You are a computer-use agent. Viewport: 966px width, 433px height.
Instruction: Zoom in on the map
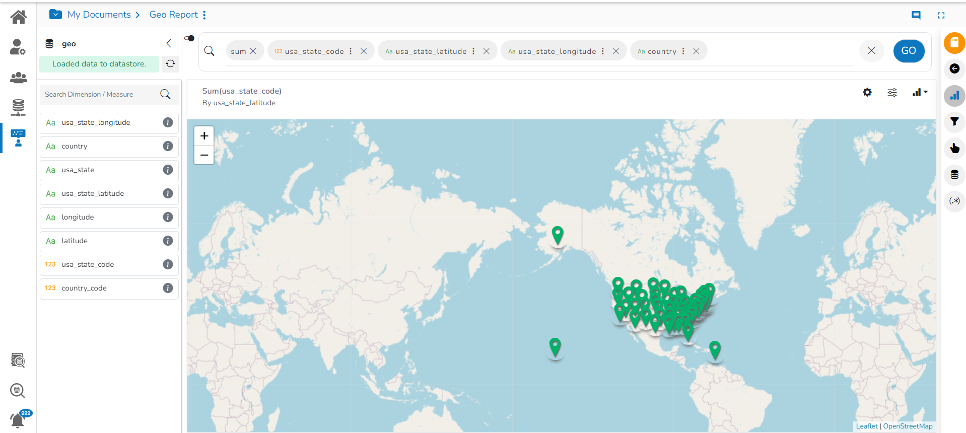pyautogui.click(x=204, y=136)
